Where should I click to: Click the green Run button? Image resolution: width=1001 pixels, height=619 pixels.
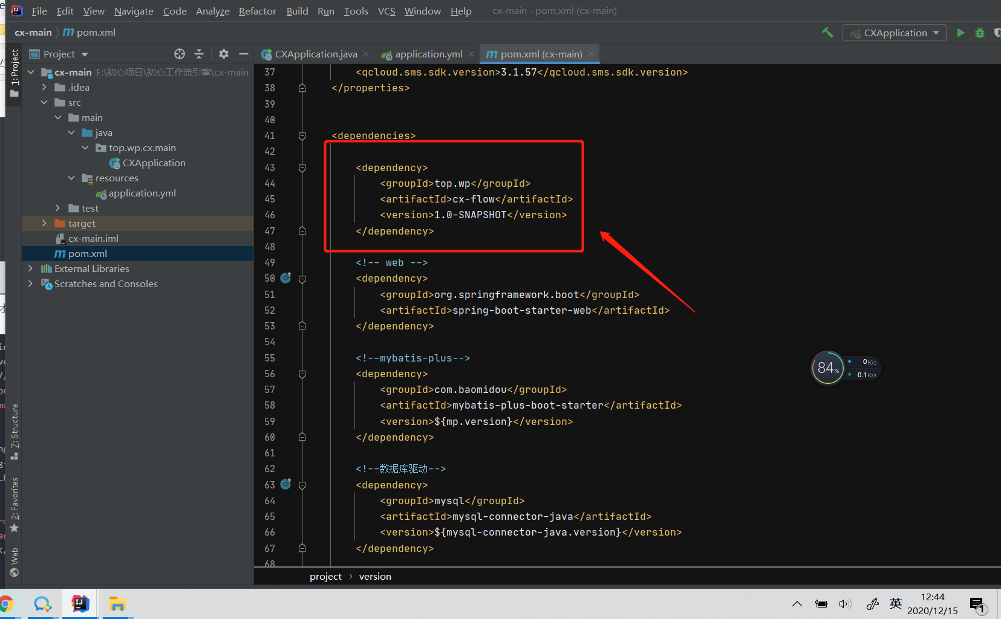coord(960,33)
